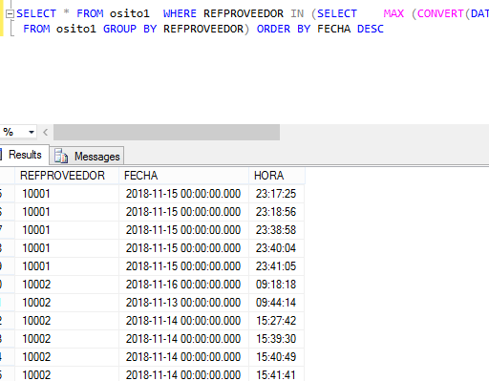
Task: Select the cell with HORA 23:40:04
Action: pos(277,248)
